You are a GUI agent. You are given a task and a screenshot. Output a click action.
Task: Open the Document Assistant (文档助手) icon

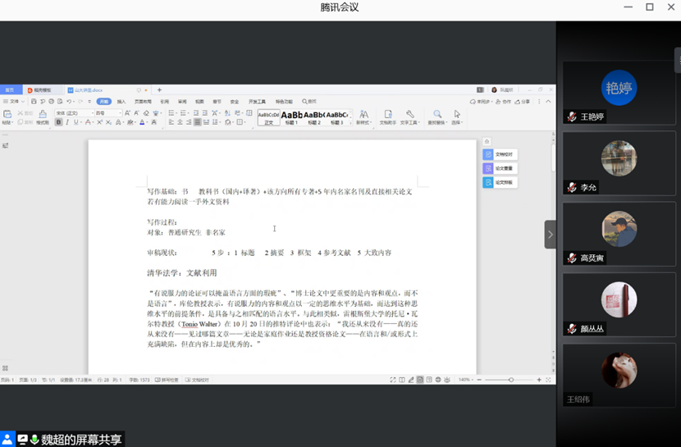coord(387,116)
